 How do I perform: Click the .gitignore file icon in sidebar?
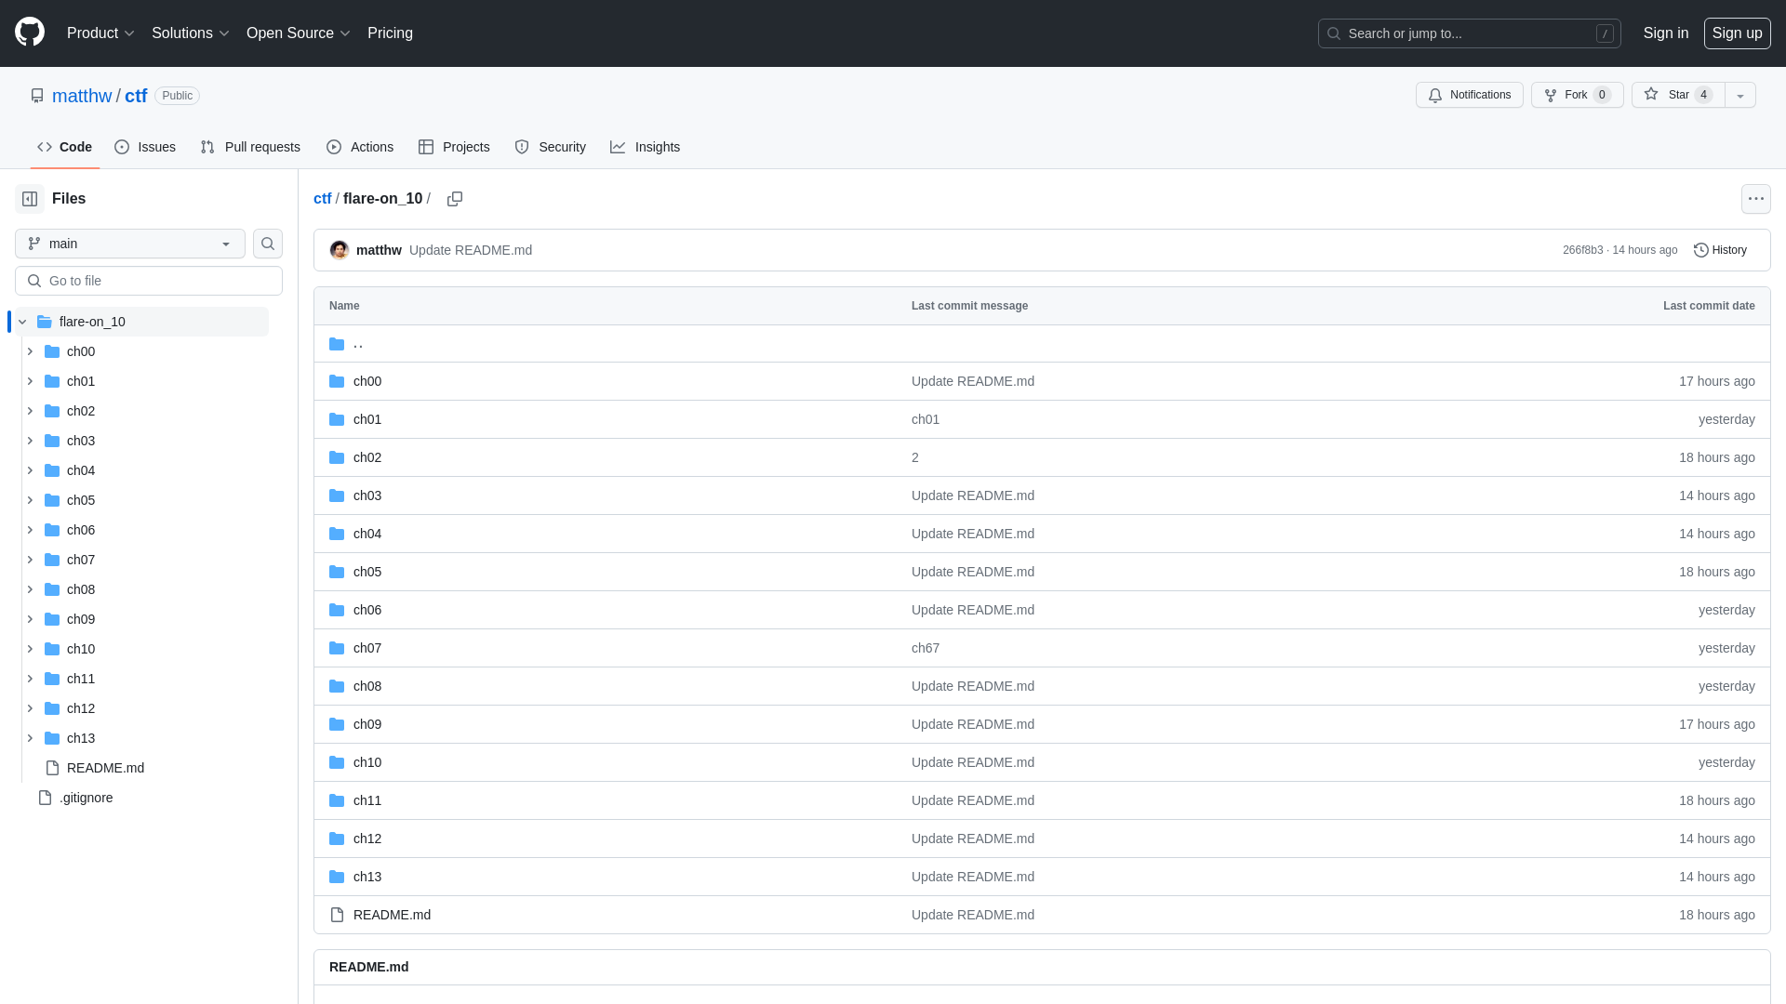pyautogui.click(x=45, y=798)
